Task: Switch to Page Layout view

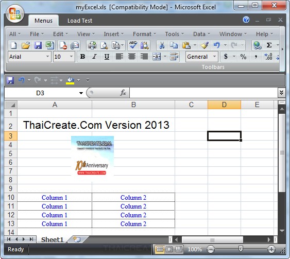Action: (x=169, y=249)
